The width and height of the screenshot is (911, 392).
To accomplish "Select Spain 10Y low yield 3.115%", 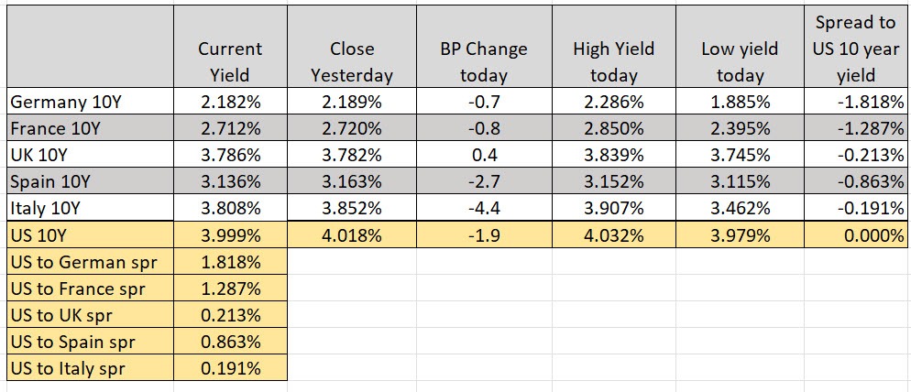I will click(739, 180).
